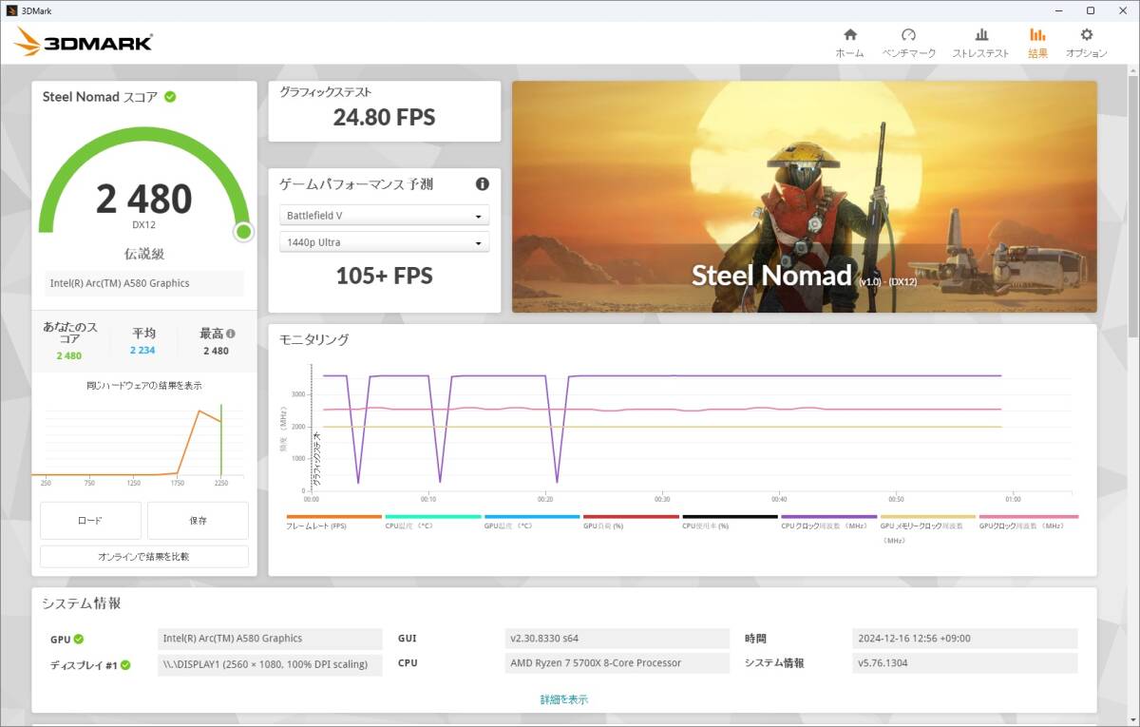Open the 1440p Ultra resolution dropdown

click(384, 242)
